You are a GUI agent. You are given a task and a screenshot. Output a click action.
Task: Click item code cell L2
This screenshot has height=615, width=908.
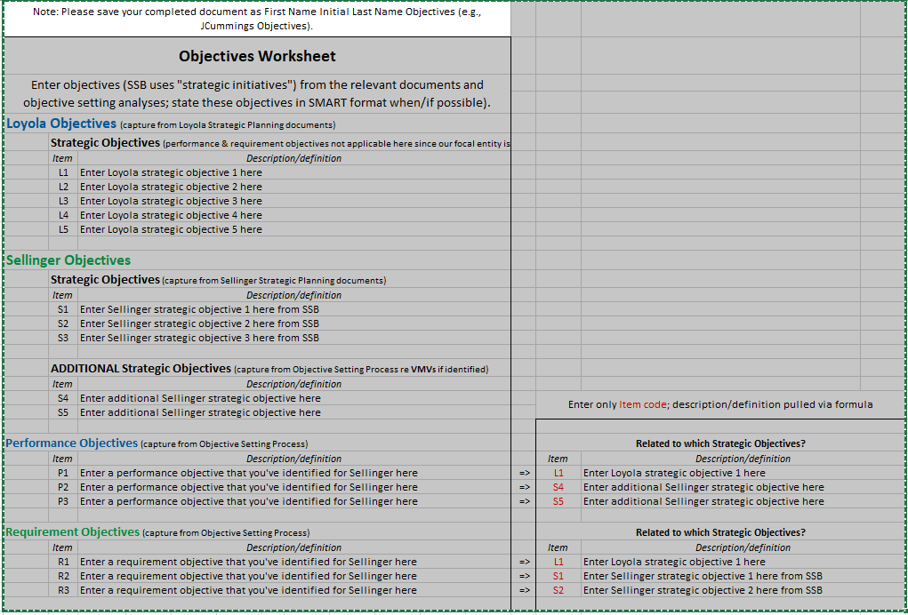(63, 187)
